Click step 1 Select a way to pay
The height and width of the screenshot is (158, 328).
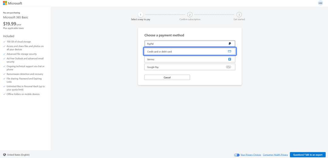[x=141, y=16]
